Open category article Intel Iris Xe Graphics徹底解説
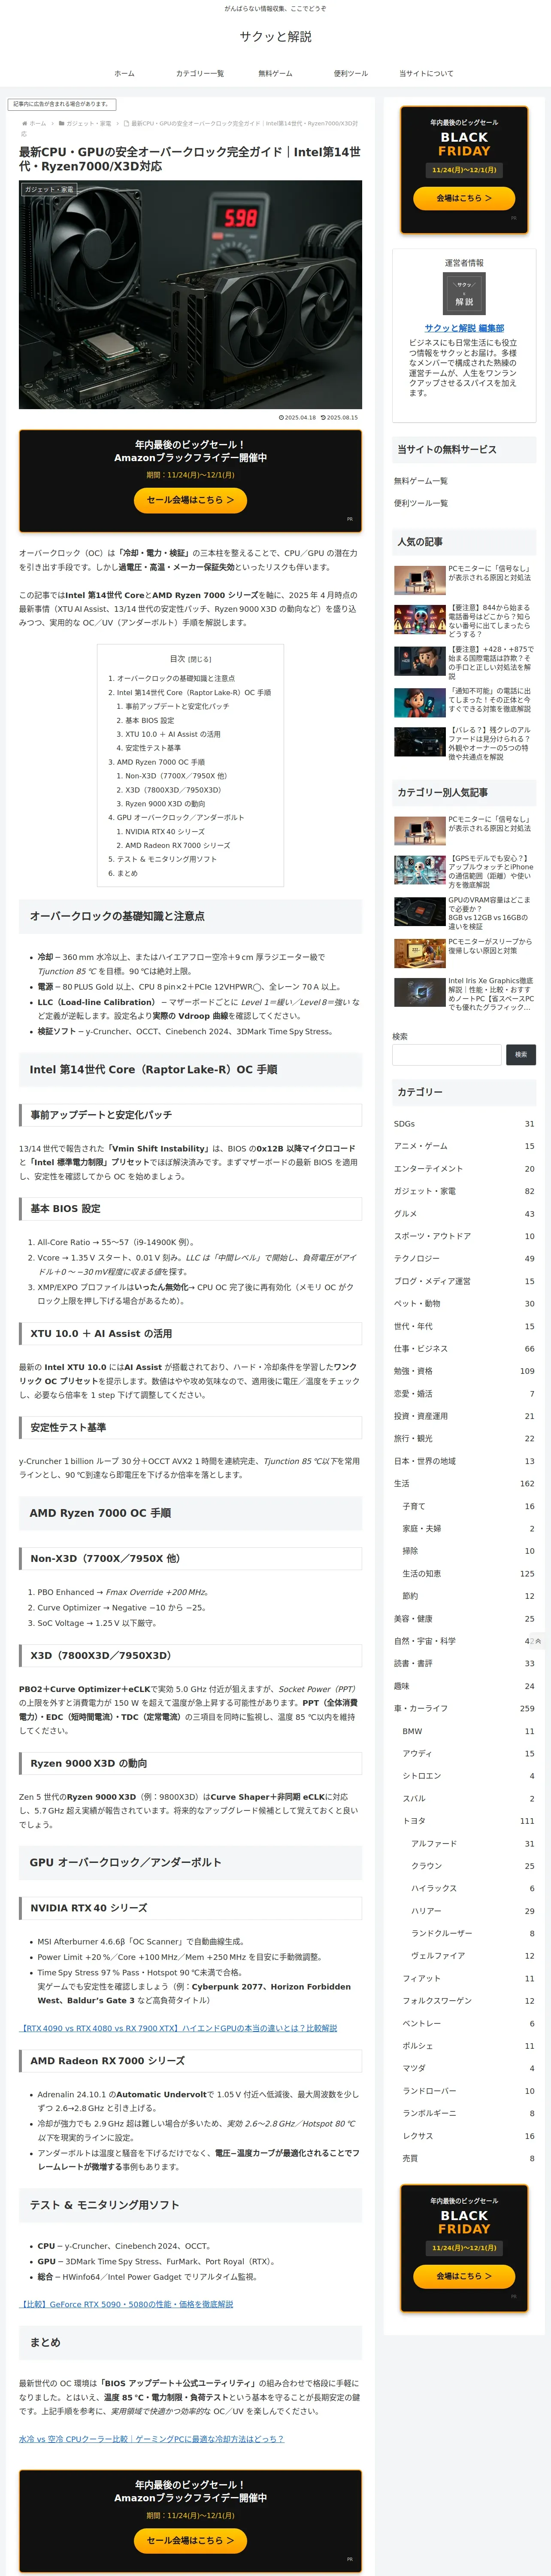 [x=464, y=994]
